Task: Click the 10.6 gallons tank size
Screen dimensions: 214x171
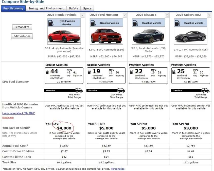Action: [64, 162]
